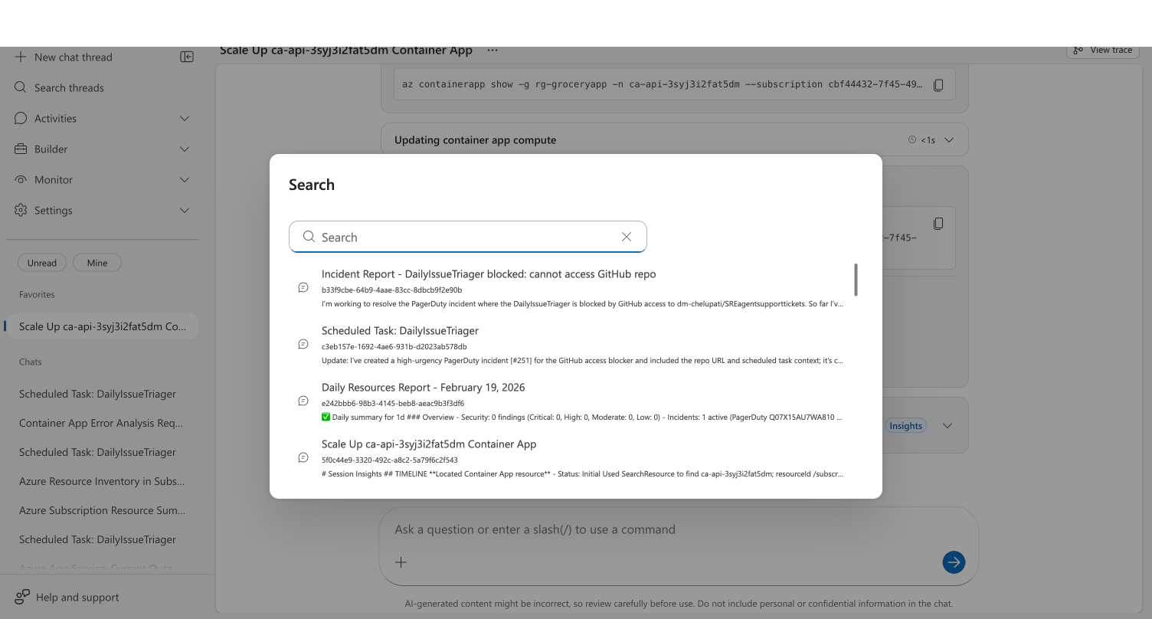Click chat icon beside Daily Resources Report

tap(303, 401)
